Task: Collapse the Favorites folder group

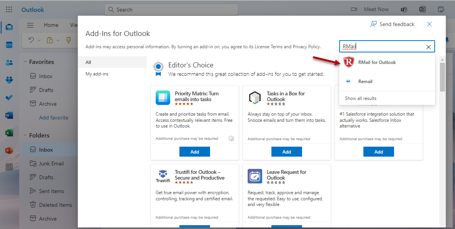Action: click(25, 62)
